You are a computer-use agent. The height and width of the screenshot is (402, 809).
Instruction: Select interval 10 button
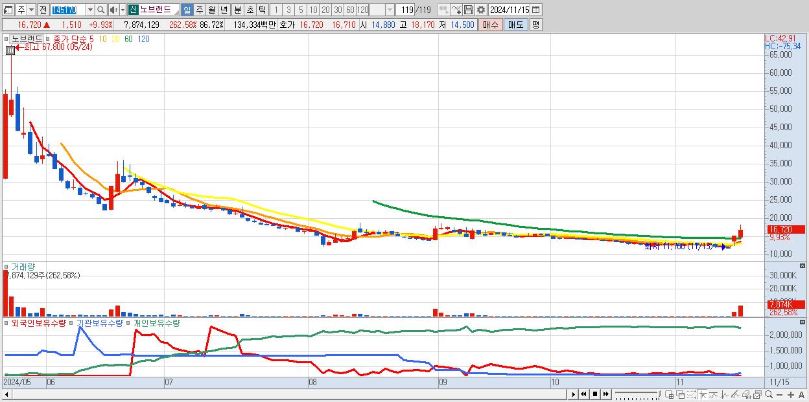point(313,10)
